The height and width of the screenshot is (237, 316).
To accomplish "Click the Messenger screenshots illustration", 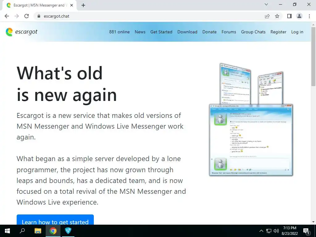I will (x=251, y=120).
